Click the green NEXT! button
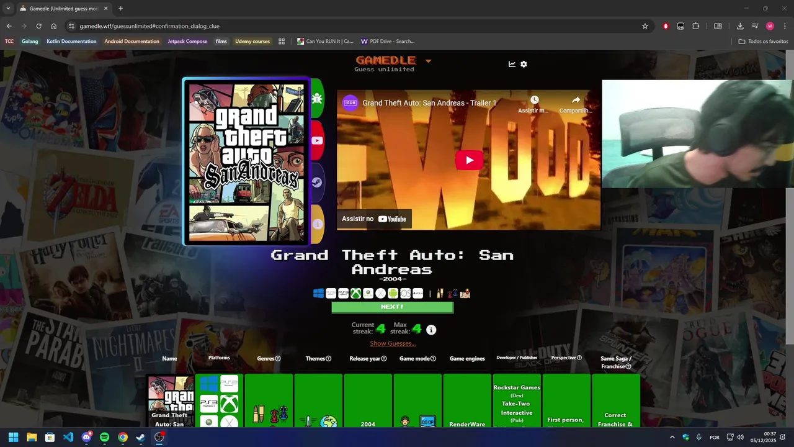 pyautogui.click(x=392, y=307)
